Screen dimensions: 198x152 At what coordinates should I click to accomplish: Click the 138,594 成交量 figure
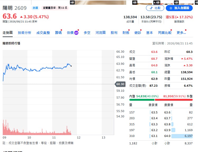[x=130, y=17]
